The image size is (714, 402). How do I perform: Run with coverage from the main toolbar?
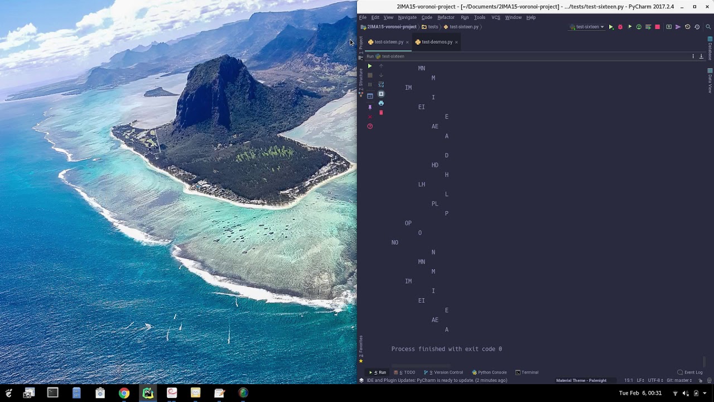pyautogui.click(x=630, y=27)
